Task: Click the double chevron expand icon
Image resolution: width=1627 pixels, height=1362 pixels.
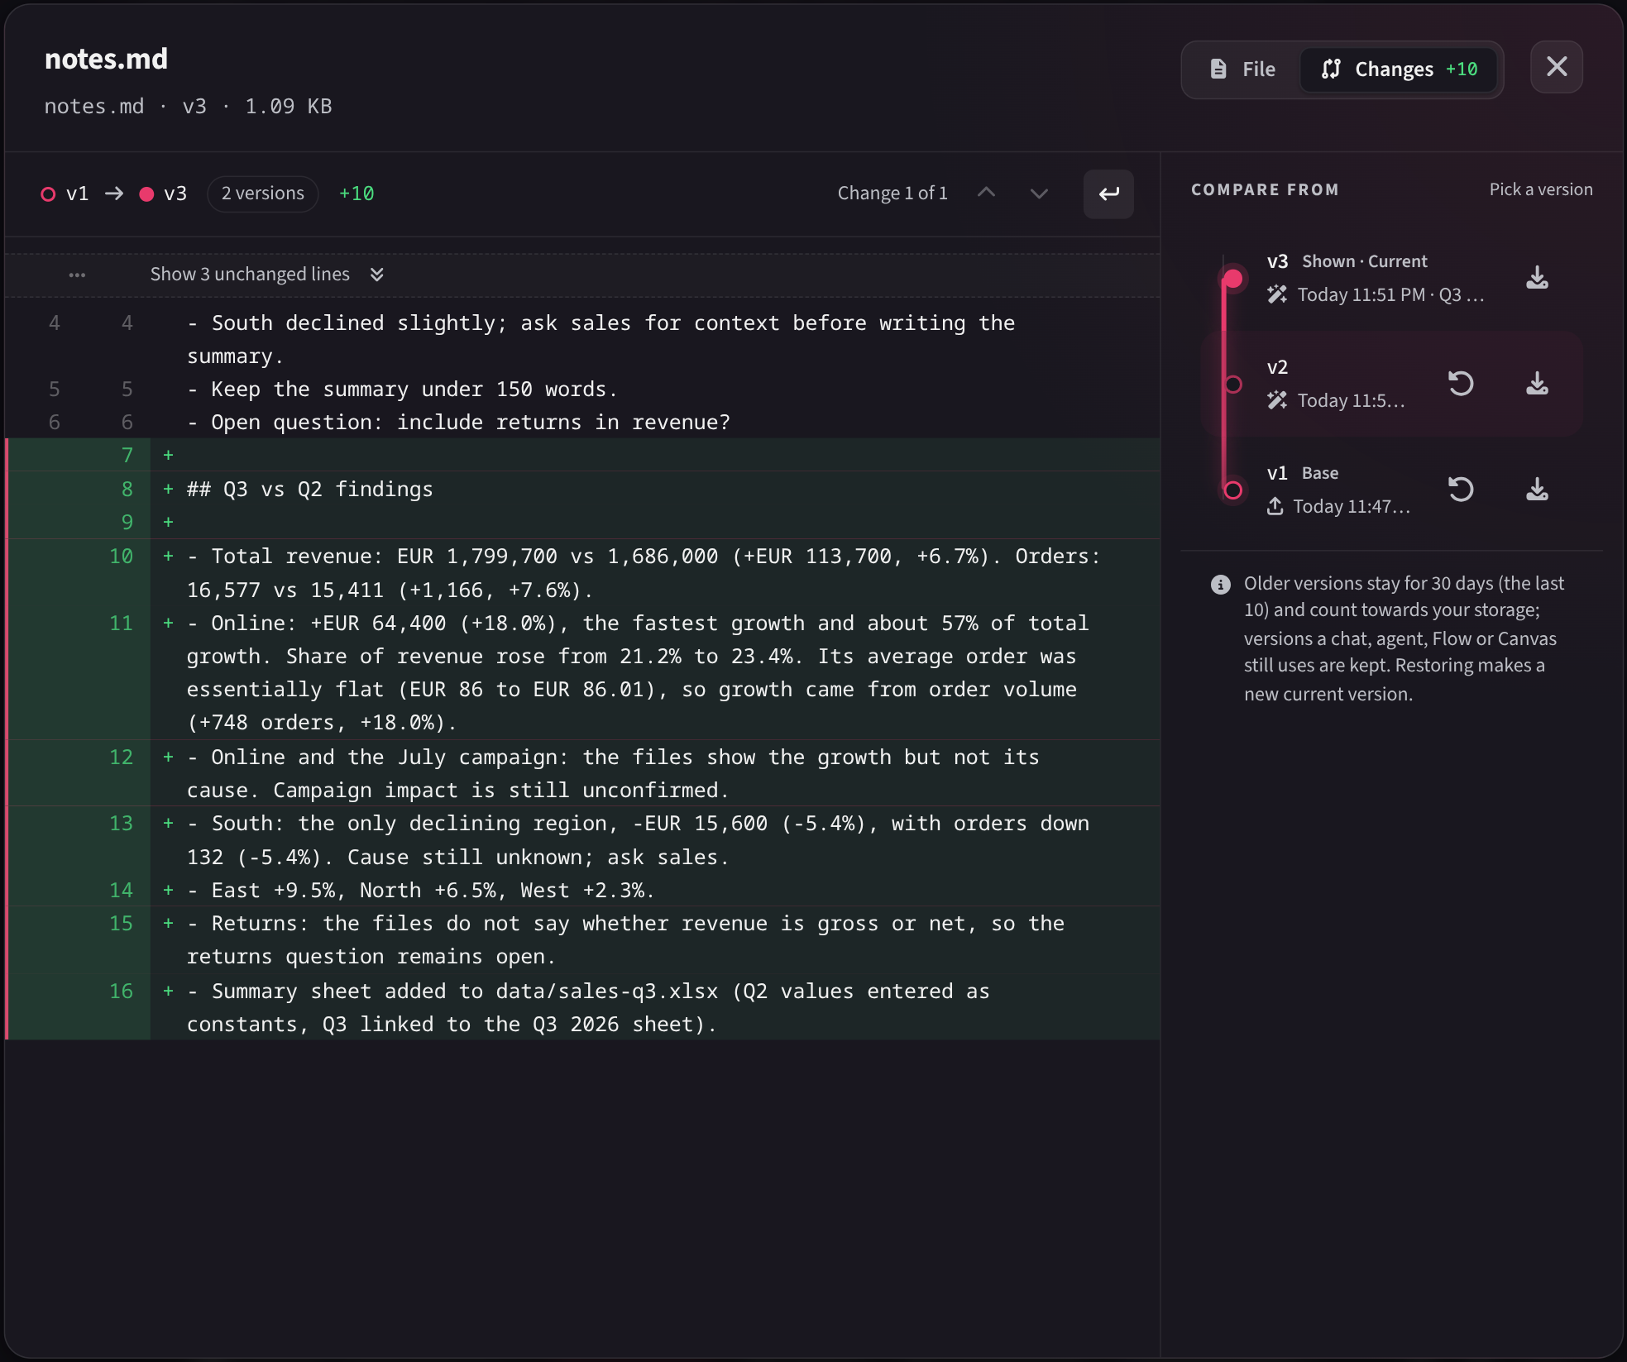Action: [x=377, y=275]
